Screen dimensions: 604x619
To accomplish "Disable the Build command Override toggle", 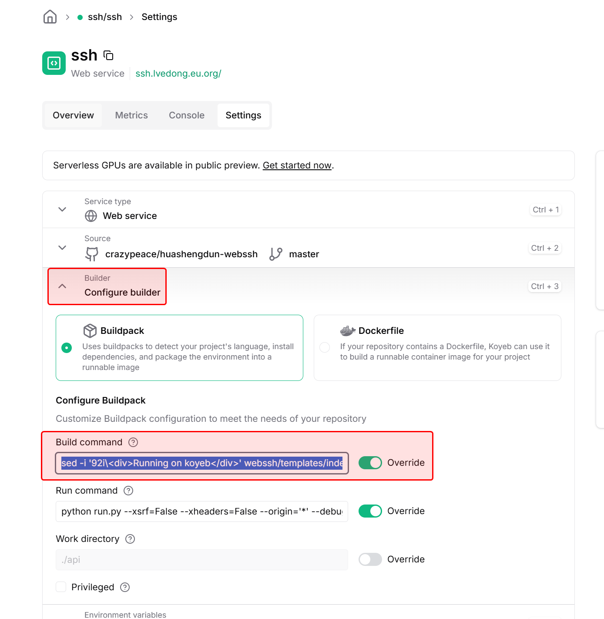I will [370, 463].
